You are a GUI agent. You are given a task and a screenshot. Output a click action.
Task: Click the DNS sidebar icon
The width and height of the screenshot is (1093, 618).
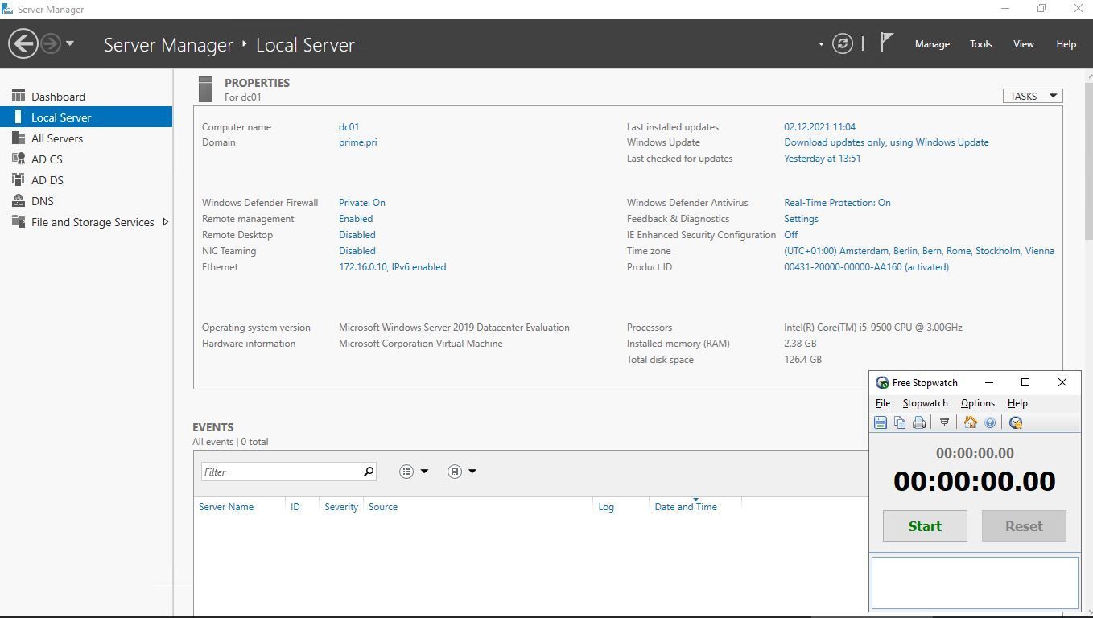[19, 200]
